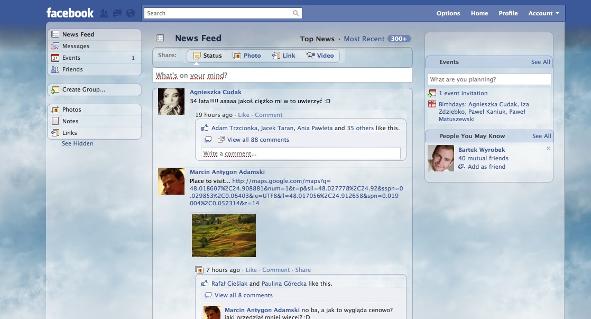Screen dimensions: 591x319
Task: Open the Account dropdown menu
Action: tap(543, 13)
